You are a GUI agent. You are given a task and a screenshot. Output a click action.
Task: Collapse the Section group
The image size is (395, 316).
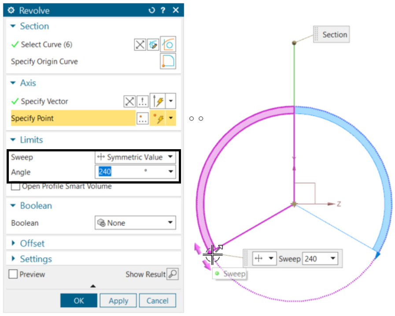click(13, 26)
